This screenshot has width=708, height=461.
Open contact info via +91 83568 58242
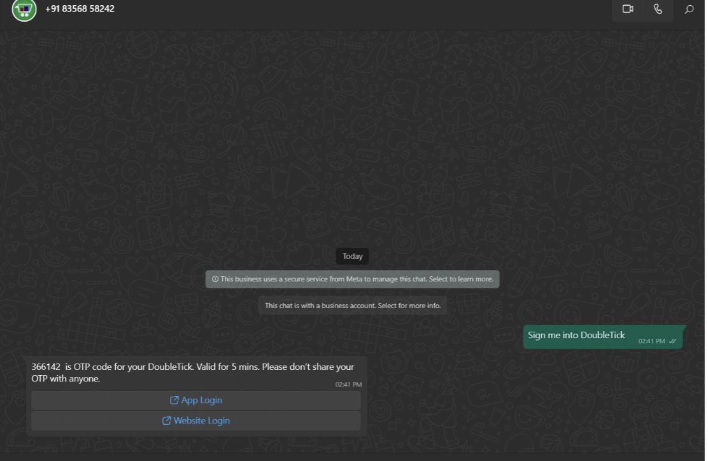80,9
